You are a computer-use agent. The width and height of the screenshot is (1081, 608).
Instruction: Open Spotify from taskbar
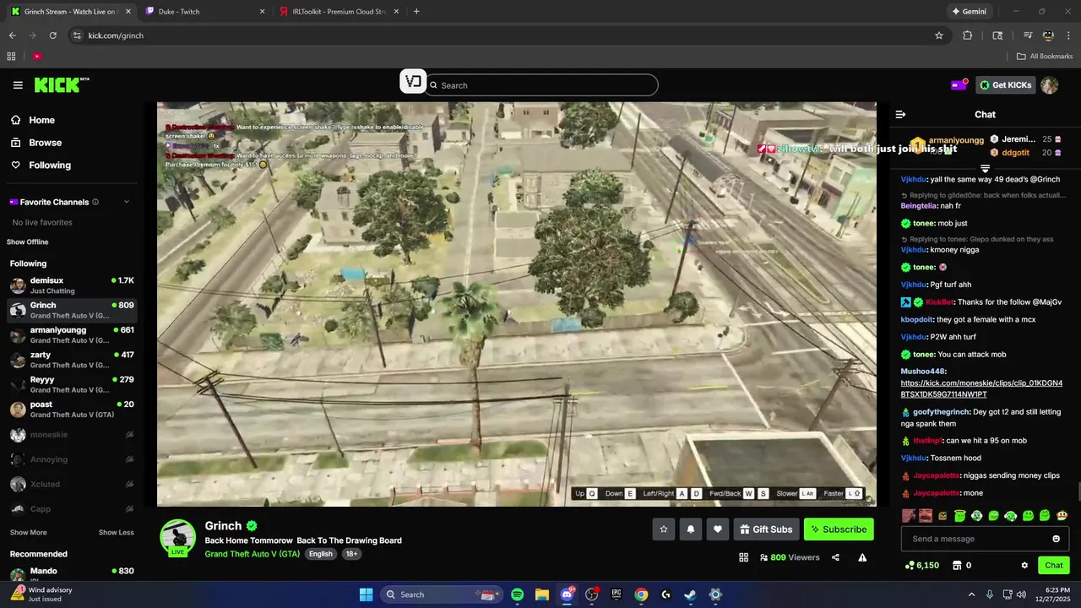517,594
